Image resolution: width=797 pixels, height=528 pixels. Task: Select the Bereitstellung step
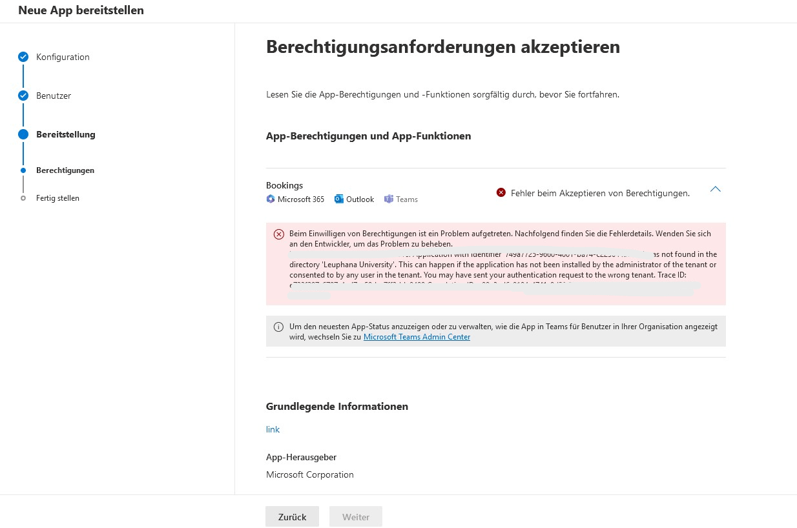click(x=66, y=134)
